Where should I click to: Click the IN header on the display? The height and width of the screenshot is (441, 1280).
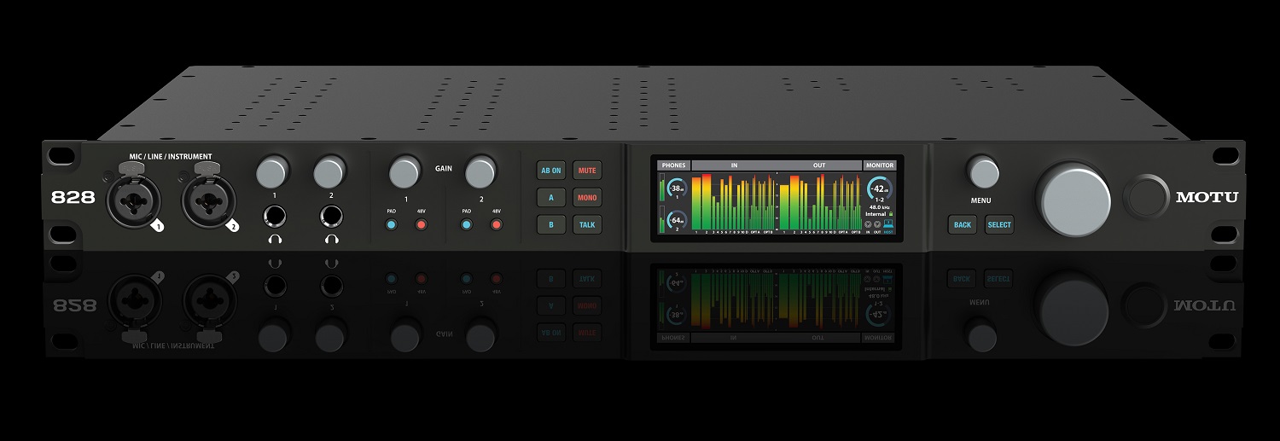coord(734,165)
